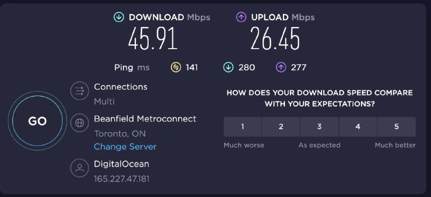Image resolution: width=431 pixels, height=197 pixels.
Task: Click the IP address 165.227.47.181
Action: point(122,179)
